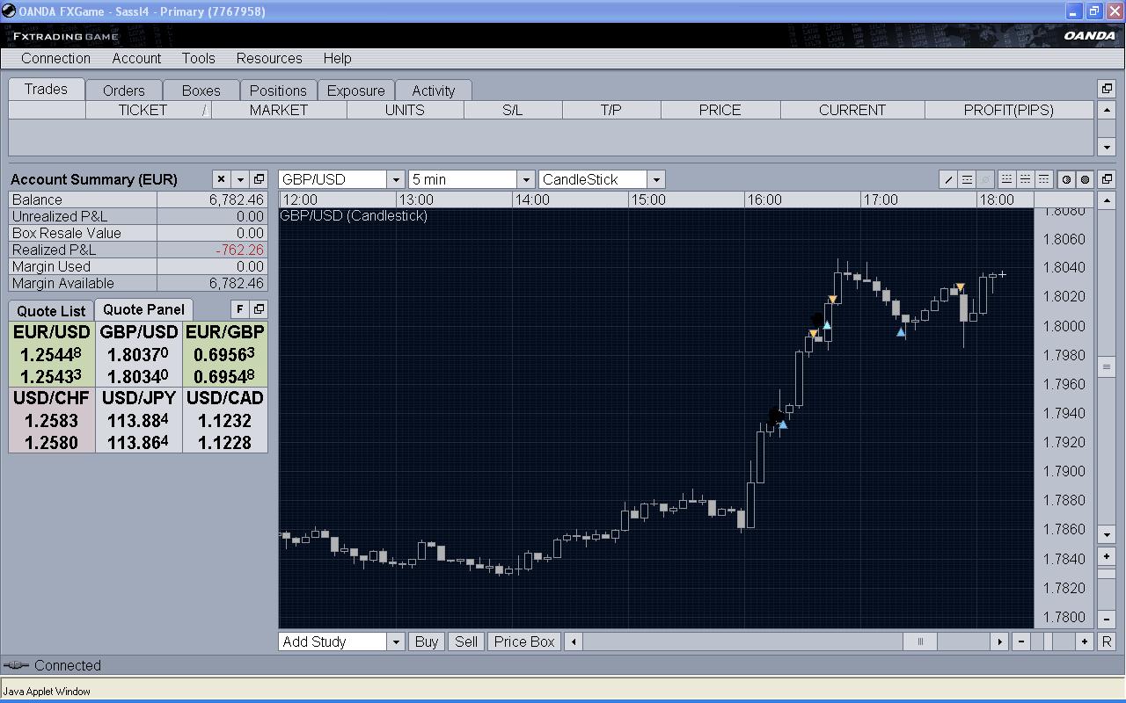
Task: Click the trades table scroll up arrow
Action: coord(1107,110)
